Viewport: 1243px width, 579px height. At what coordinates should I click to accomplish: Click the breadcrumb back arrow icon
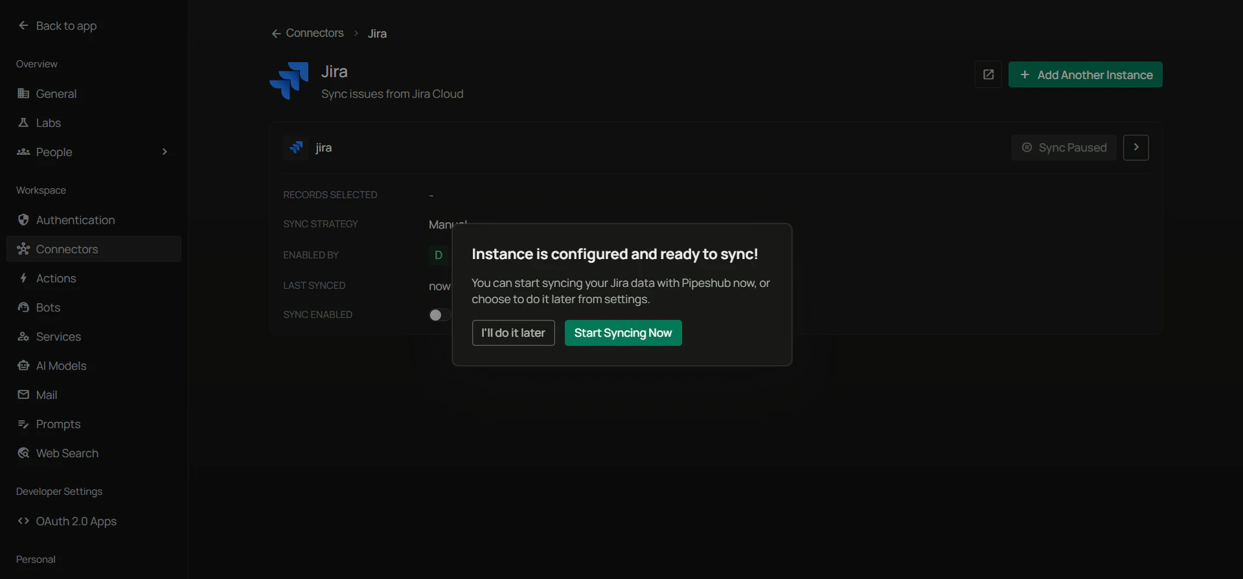tap(276, 33)
